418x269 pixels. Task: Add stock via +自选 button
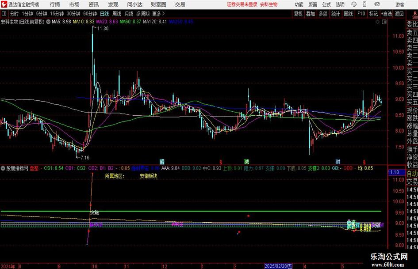click(x=387, y=14)
